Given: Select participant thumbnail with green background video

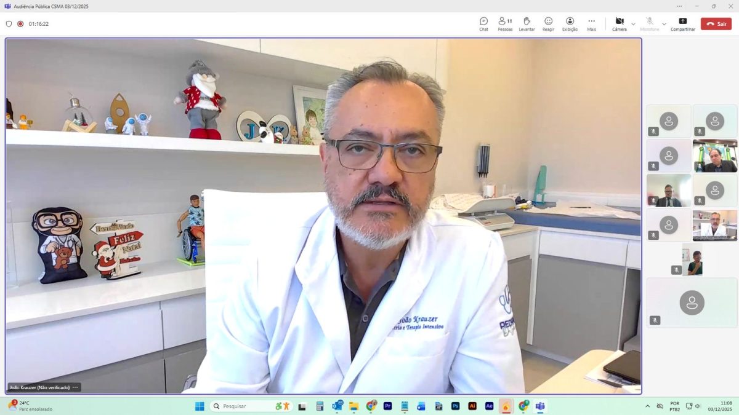Looking at the screenshot, I should coord(714,156).
